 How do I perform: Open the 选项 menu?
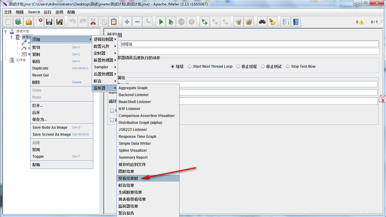(59, 12)
